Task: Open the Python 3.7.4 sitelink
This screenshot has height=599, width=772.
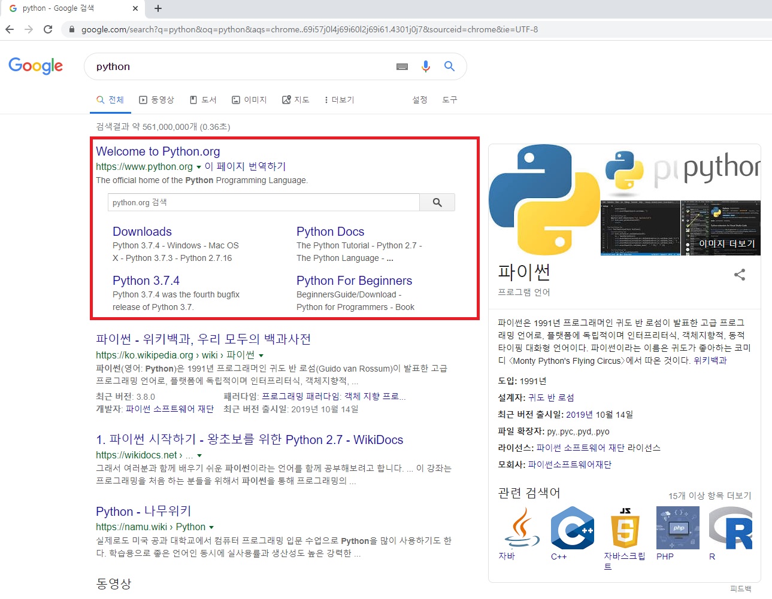Action: (x=146, y=281)
